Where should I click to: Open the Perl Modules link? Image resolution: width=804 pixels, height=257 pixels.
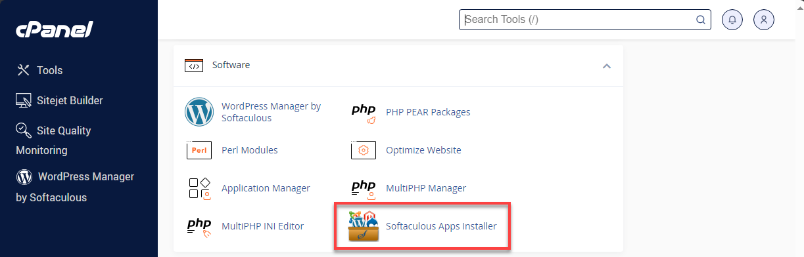pos(250,150)
